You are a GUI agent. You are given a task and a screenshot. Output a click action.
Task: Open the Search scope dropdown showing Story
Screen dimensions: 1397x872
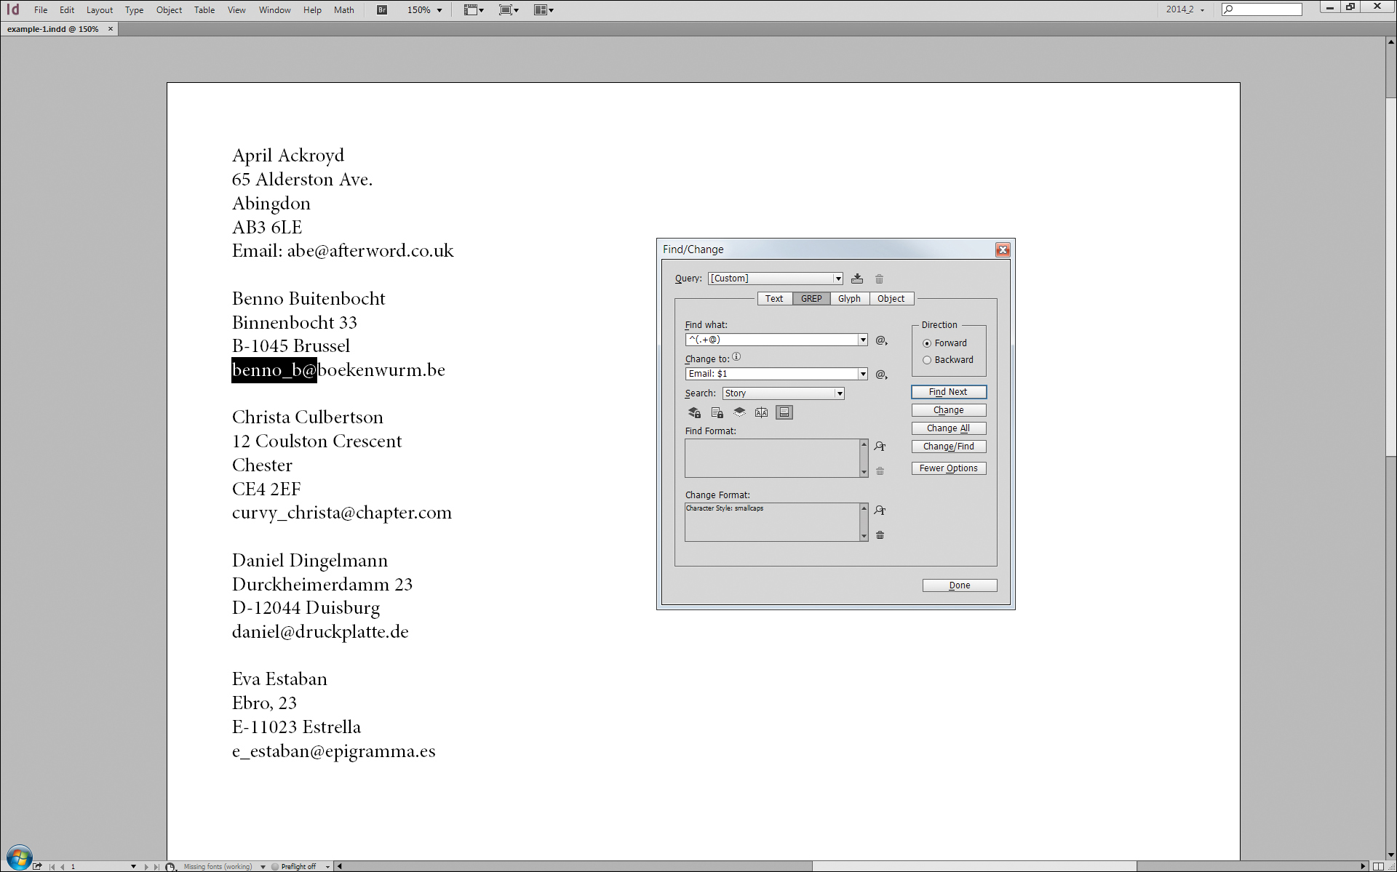(838, 393)
